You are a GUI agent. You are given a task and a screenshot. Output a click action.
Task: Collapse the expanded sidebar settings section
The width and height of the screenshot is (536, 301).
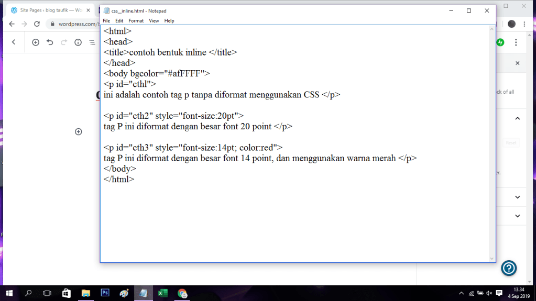point(517,119)
